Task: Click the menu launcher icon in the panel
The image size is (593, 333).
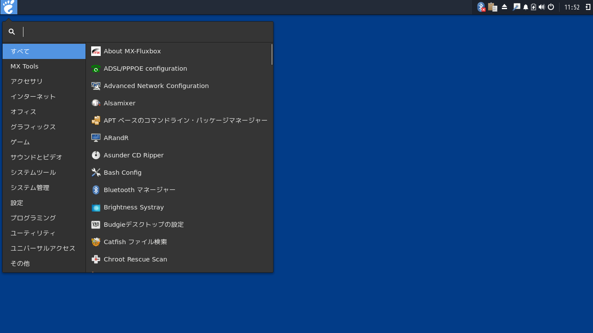Action: coord(9,7)
